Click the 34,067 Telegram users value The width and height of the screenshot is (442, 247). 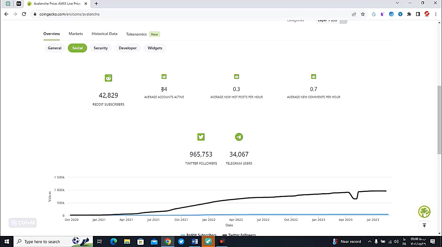pyautogui.click(x=239, y=154)
